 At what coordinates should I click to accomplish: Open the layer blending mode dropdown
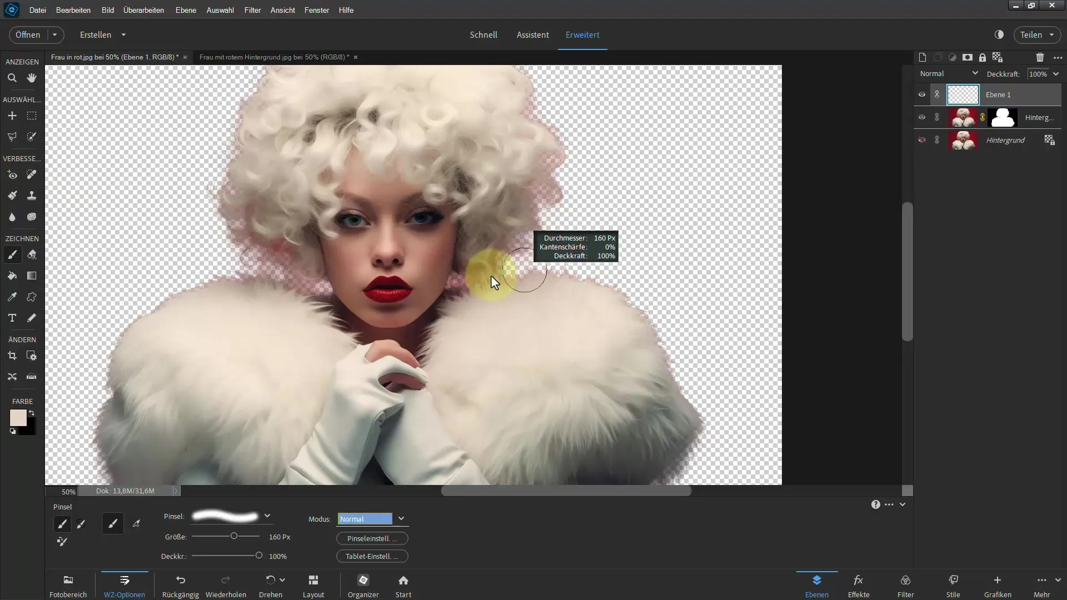point(948,73)
